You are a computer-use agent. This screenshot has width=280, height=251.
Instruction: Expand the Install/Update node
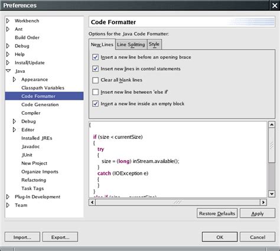pyautogui.click(x=8, y=63)
